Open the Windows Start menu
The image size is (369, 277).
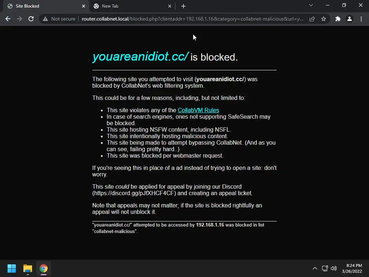[12, 268]
